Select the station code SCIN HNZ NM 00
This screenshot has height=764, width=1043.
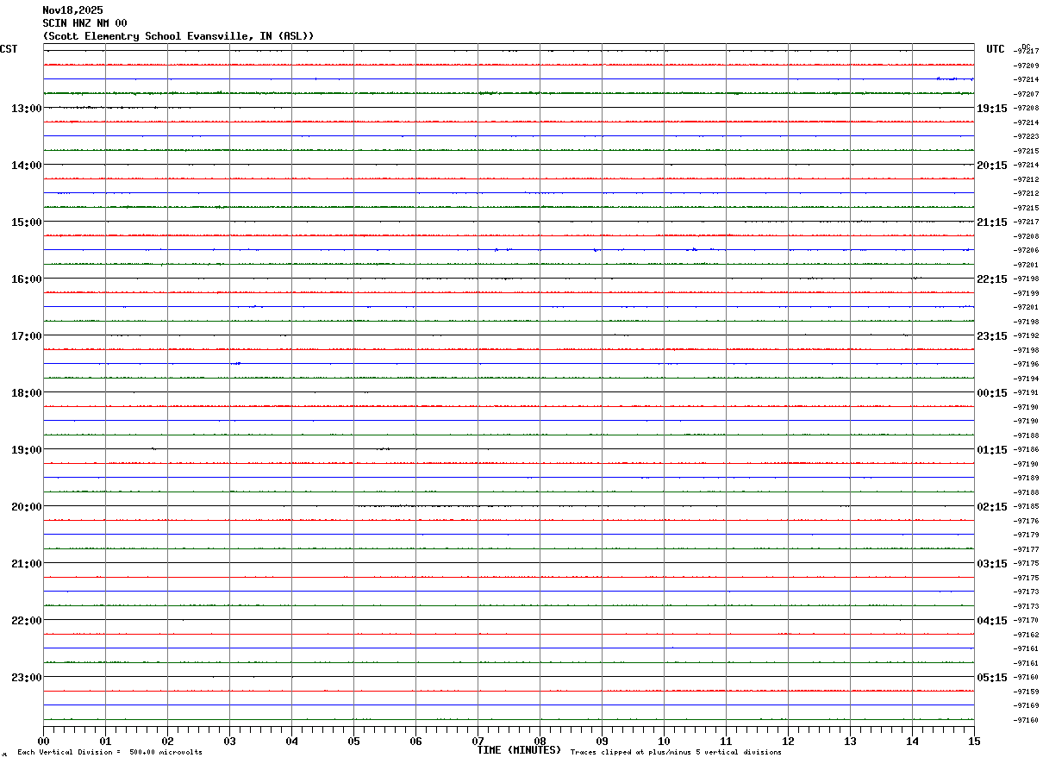(x=84, y=23)
